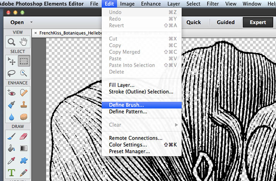The width and height of the screenshot is (276, 181).
Task: Select the Gradient tool
Action: point(24,148)
